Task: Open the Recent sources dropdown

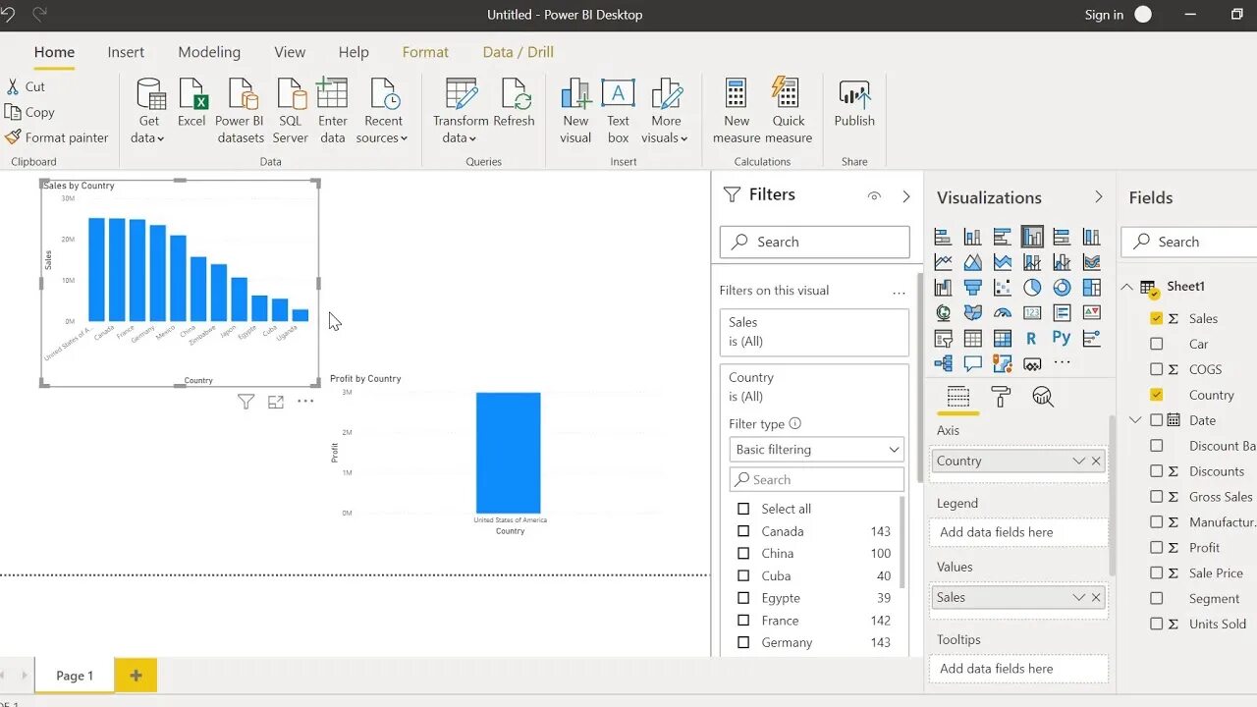Action: click(383, 111)
